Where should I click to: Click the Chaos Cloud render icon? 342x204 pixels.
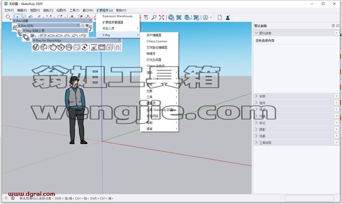coord(69,47)
